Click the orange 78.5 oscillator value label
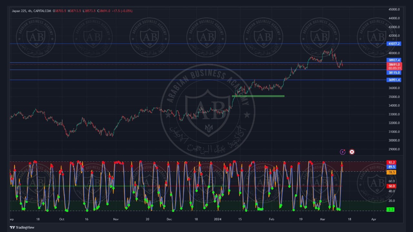 [391, 172]
